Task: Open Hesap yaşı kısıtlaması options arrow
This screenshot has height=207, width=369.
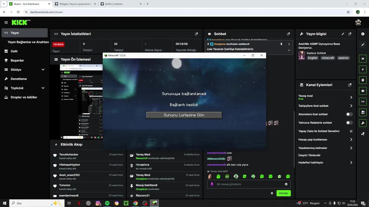Action: point(351,139)
